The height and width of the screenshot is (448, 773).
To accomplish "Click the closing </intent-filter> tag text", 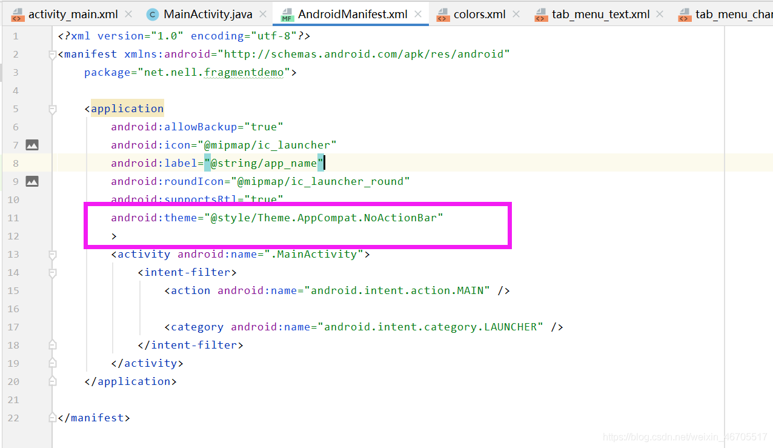I will (x=190, y=345).
